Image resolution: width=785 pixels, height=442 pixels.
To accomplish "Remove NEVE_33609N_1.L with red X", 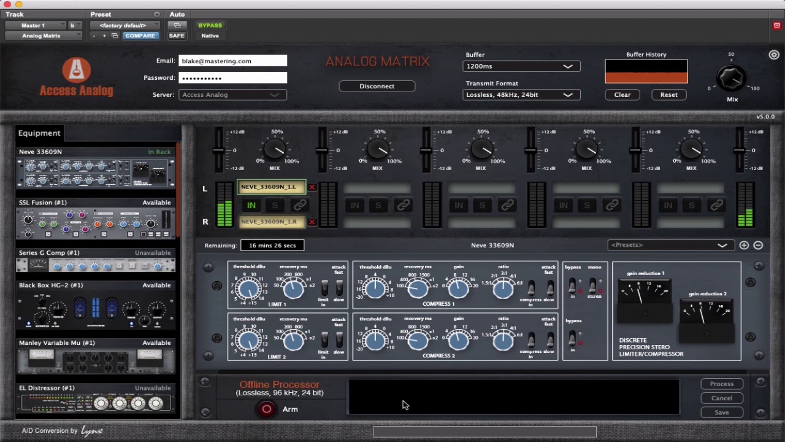I will pos(312,187).
